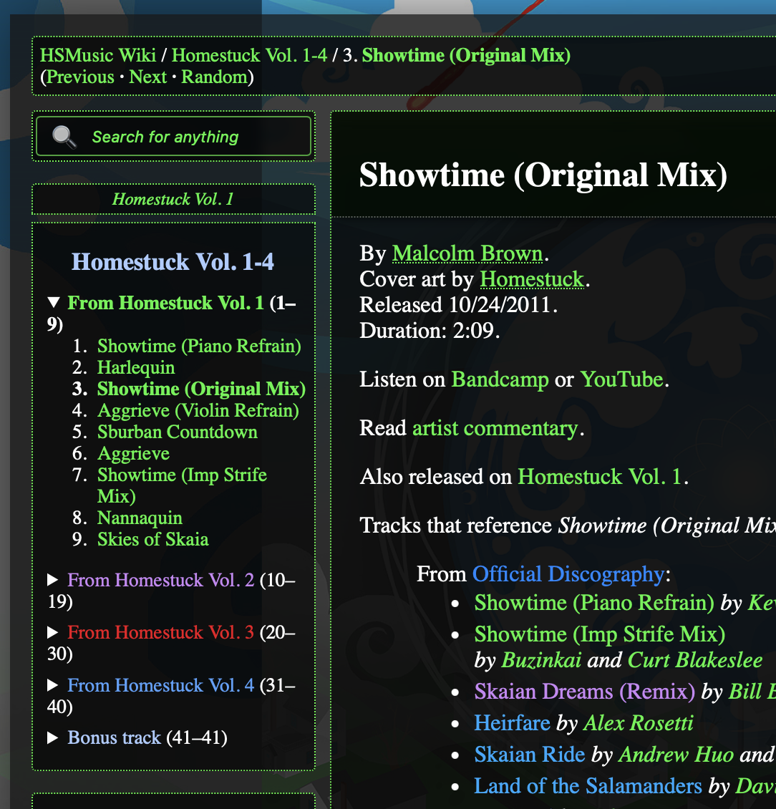The width and height of the screenshot is (776, 809).
Task: Go to the Next track
Action: (148, 77)
